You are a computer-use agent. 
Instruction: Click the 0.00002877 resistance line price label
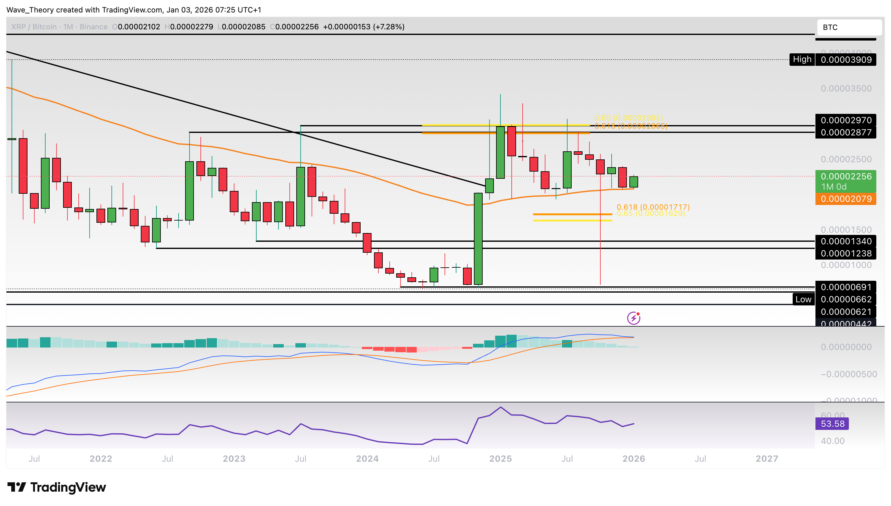point(845,132)
